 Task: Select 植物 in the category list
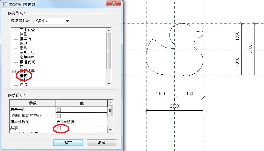click(23, 76)
